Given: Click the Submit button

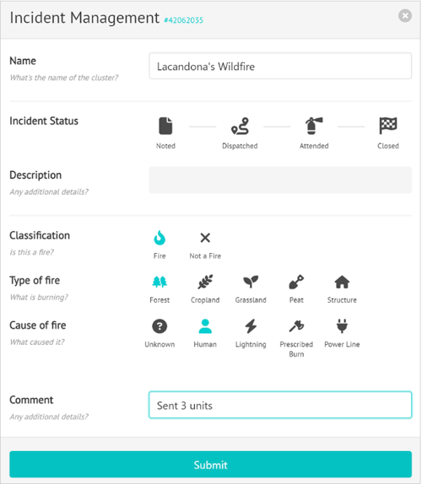Looking at the screenshot, I should (211, 465).
